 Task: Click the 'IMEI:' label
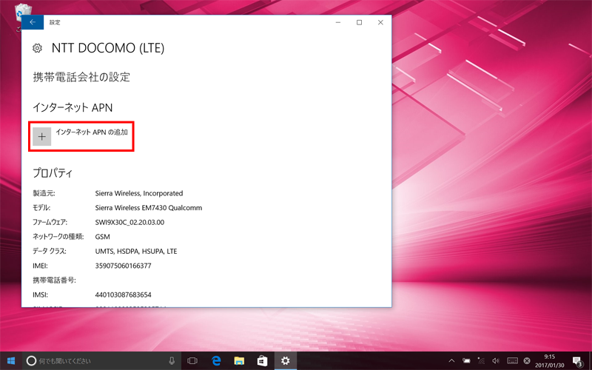click(40, 266)
